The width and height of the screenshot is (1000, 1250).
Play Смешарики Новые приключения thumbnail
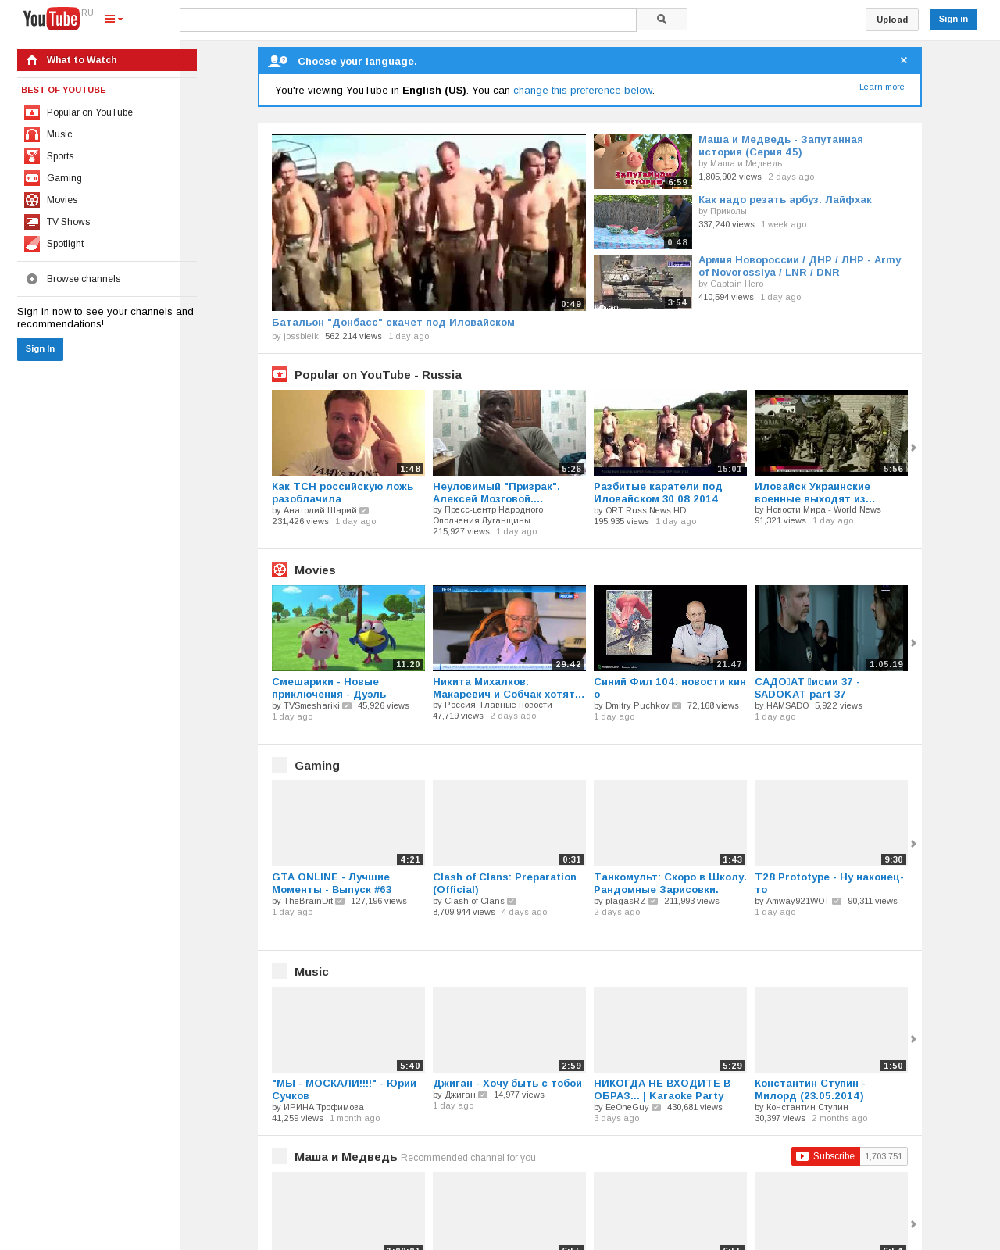point(348,628)
